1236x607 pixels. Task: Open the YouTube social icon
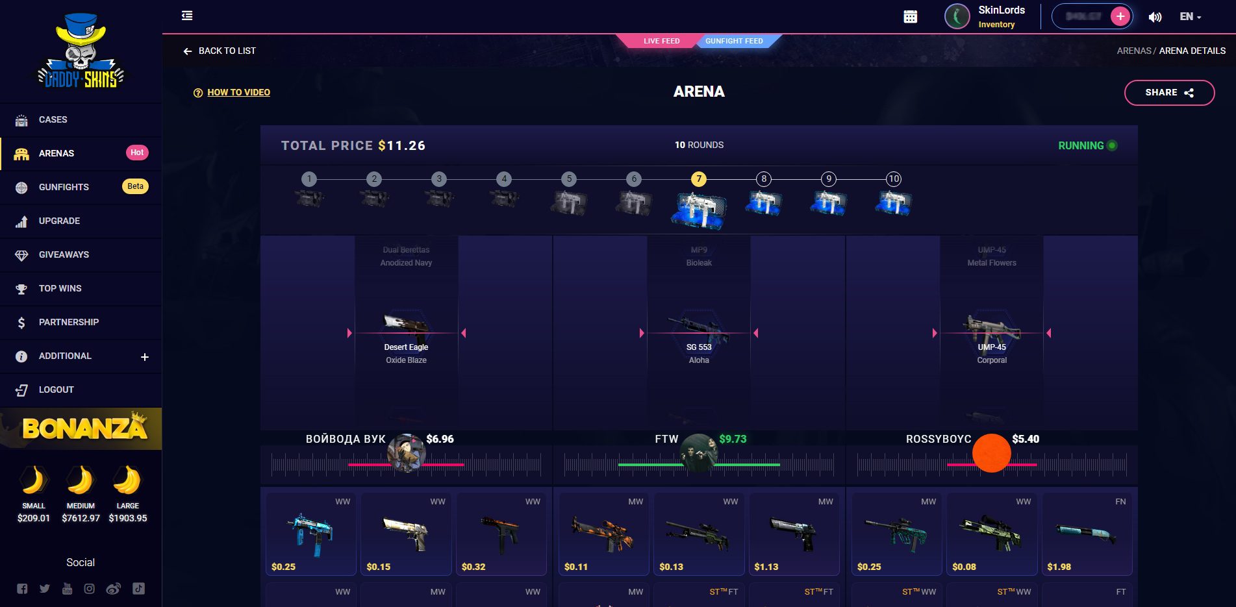(67, 589)
